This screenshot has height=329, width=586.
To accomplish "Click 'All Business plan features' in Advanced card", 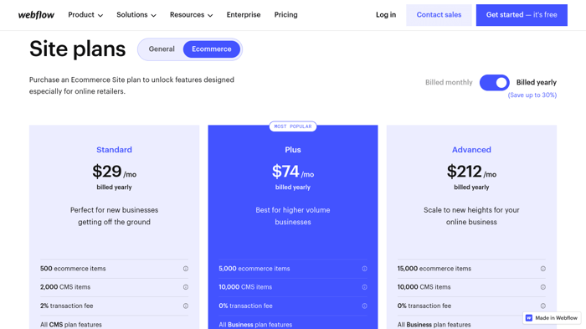I will pyautogui.click(x=434, y=325).
